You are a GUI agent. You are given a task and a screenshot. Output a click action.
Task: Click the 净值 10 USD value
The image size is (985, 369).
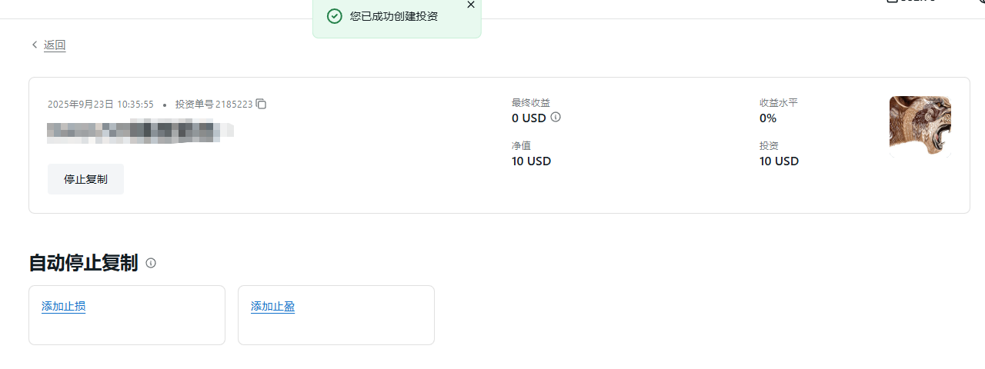(x=531, y=161)
